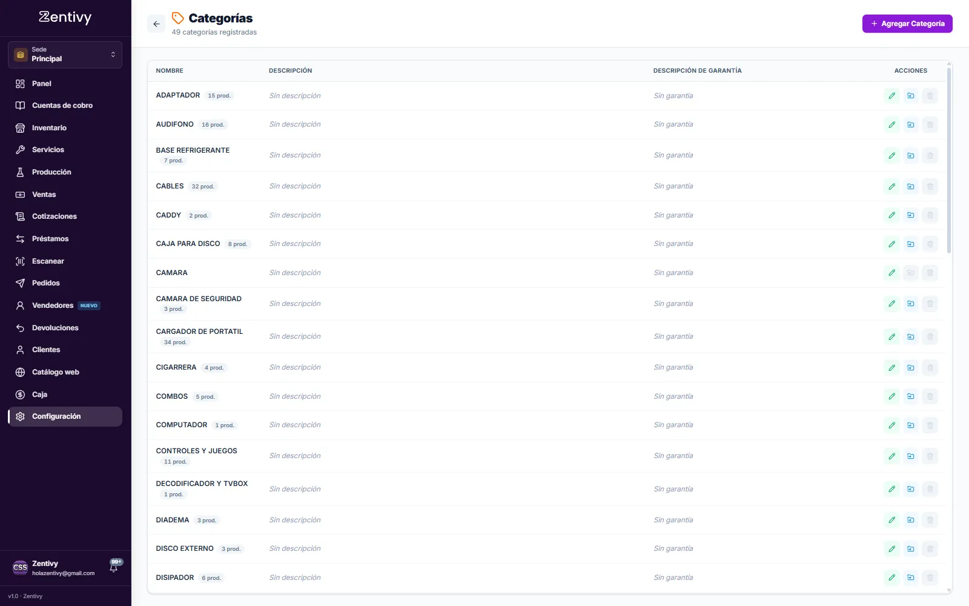Viewport: 969px width, 606px height.
Task: Navigate to Servicios
Action: [x=65, y=150]
